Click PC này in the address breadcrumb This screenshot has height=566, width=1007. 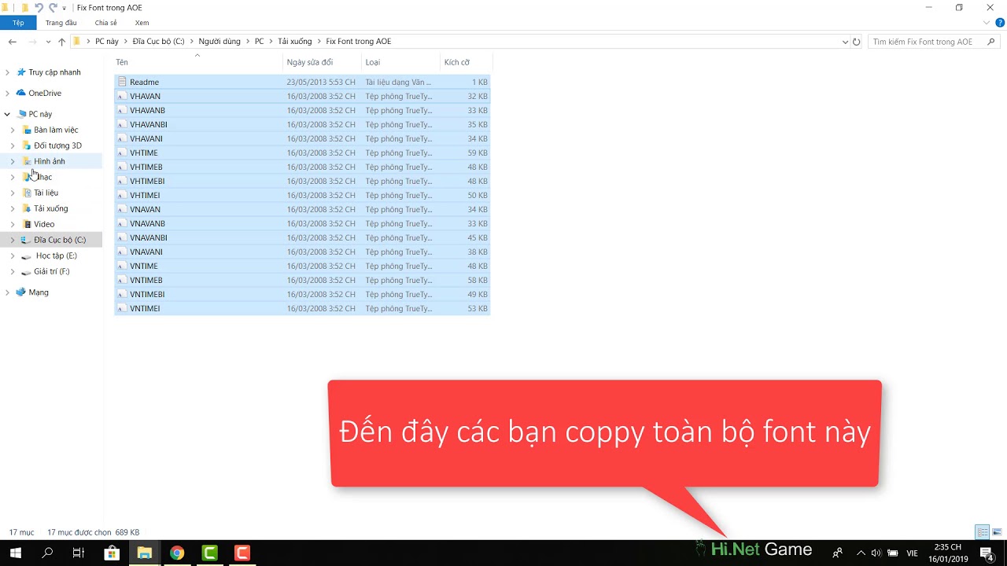[x=106, y=41]
